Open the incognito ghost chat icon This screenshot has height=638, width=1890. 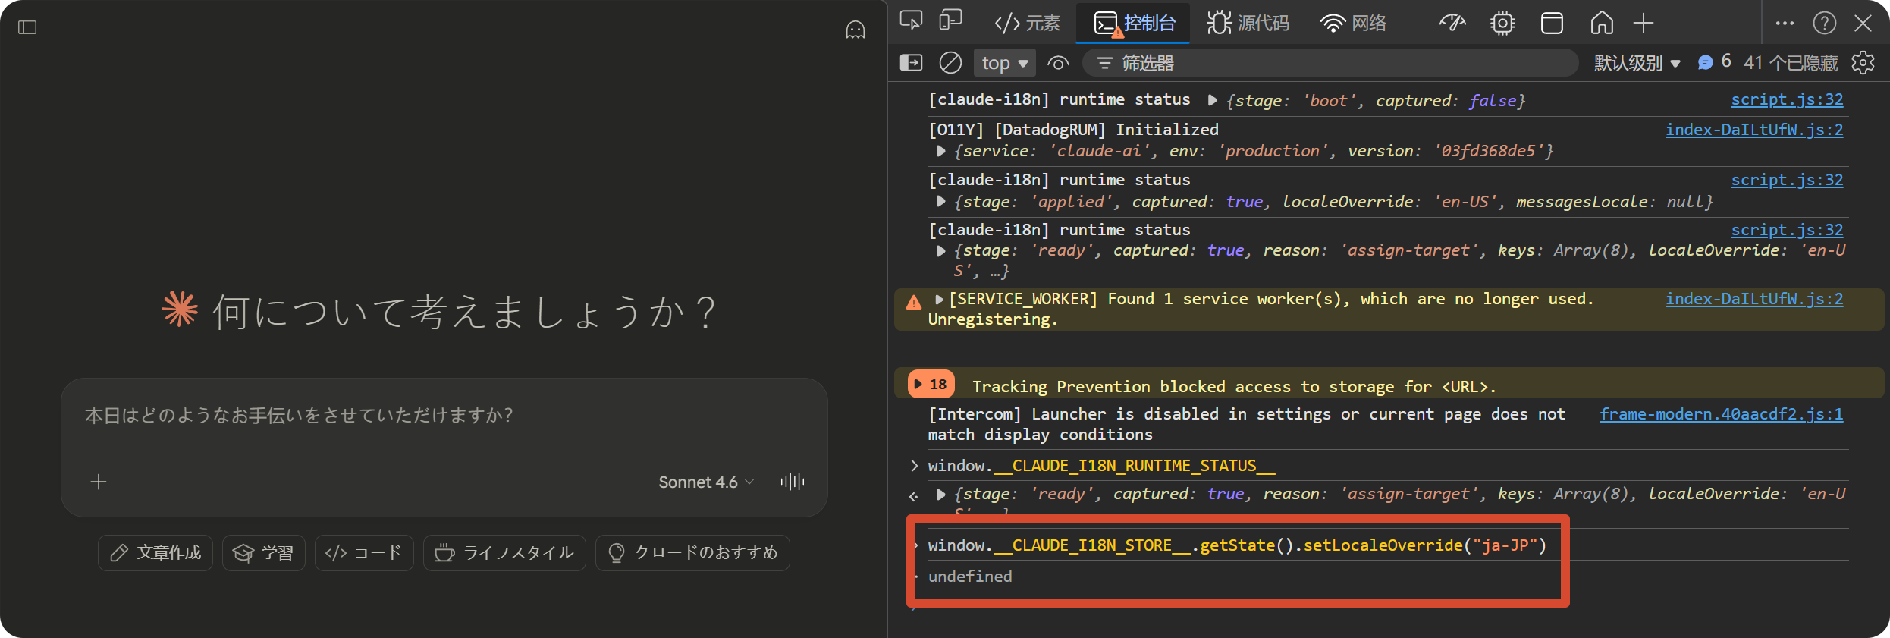pyautogui.click(x=855, y=30)
